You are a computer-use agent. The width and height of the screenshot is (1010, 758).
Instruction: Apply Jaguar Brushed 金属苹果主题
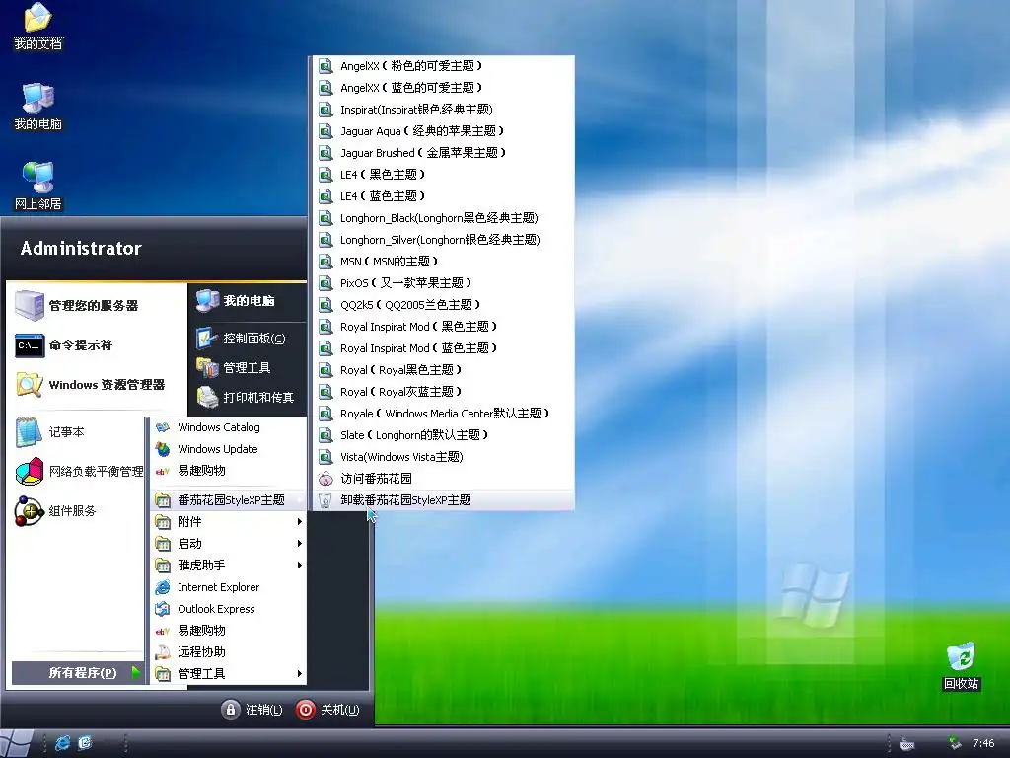click(x=443, y=153)
